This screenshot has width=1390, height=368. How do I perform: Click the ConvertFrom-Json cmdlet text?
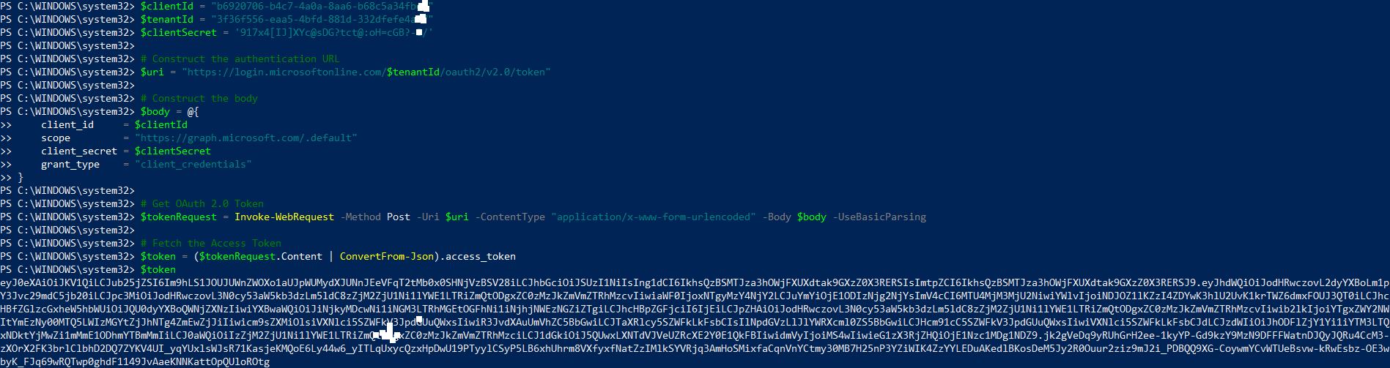coord(387,257)
